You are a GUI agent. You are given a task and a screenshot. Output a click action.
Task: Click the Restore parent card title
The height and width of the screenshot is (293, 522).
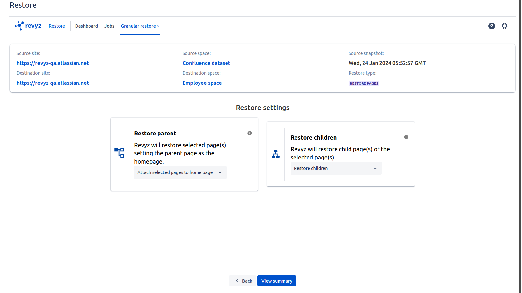point(155,134)
